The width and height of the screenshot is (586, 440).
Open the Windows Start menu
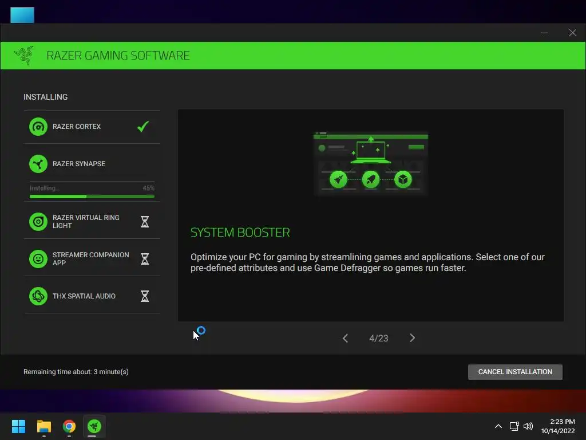click(x=18, y=426)
